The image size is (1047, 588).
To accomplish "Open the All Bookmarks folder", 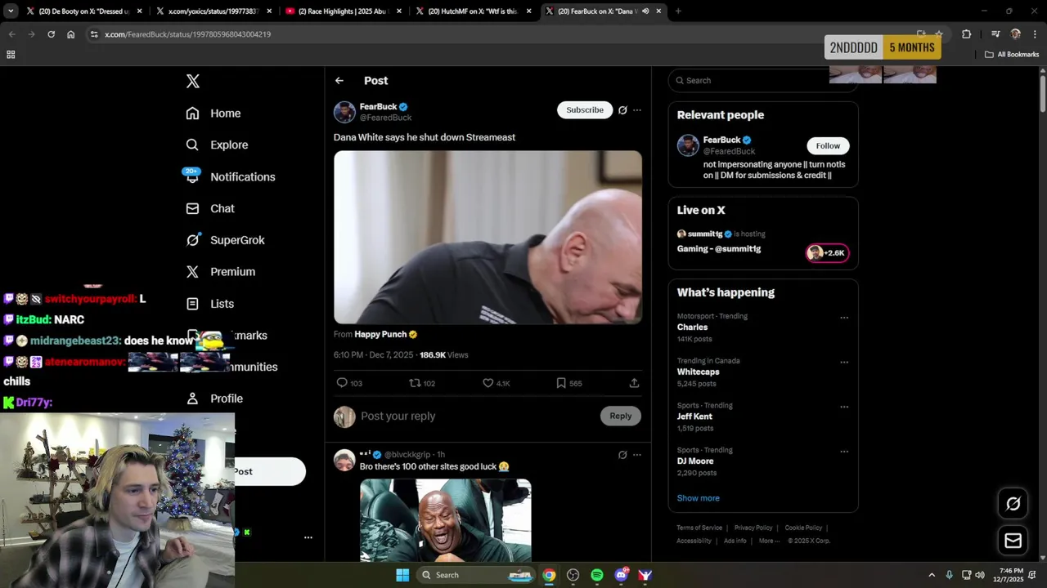I will click(1012, 55).
